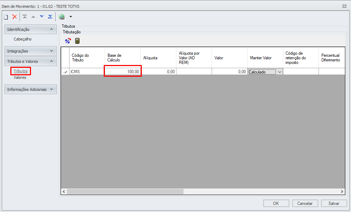The width and height of the screenshot is (351, 212).
Task: Click the Base de Cálculo column header
Action: [x=123, y=58]
